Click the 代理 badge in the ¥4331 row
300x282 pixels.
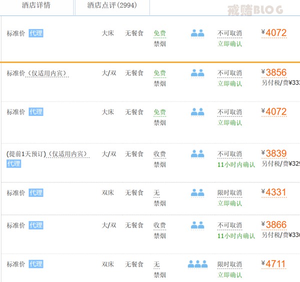point(35,192)
